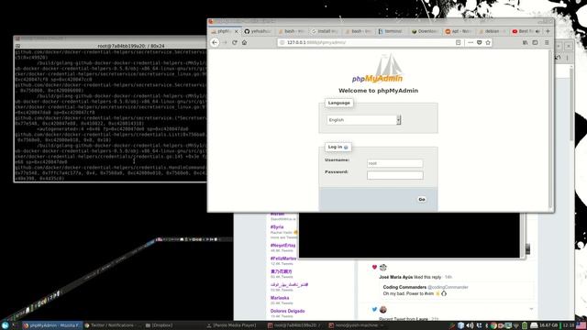Open Firefox home page icon
The height and width of the screenshot is (330, 587).
pyautogui.click(x=245, y=43)
